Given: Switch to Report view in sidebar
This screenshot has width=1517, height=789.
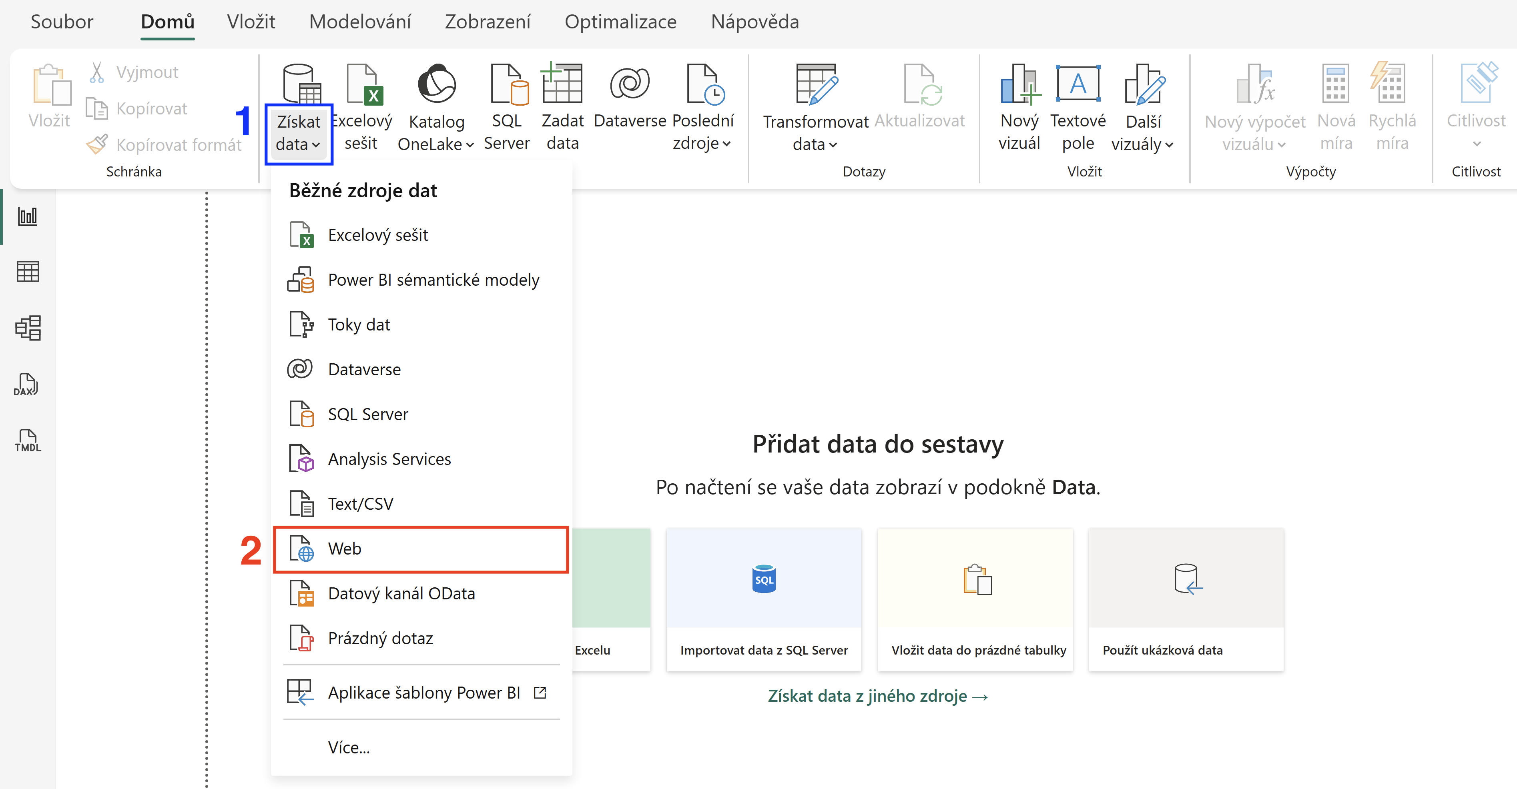Looking at the screenshot, I should 28,217.
